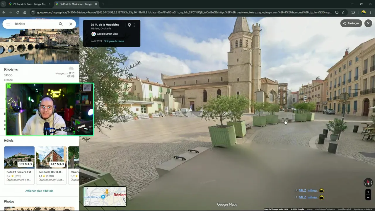
Task: Bookmark this page with the star icon
Action: [x=343, y=12]
